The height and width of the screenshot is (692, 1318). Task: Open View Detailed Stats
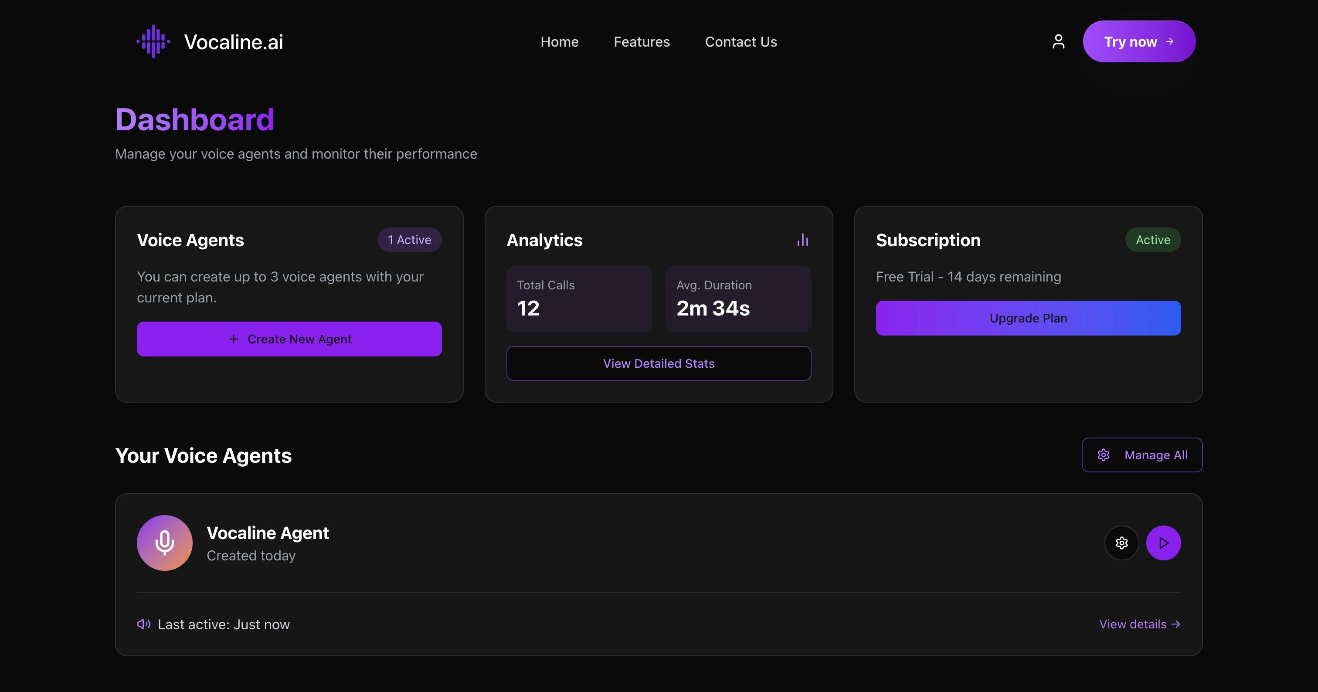coord(659,363)
